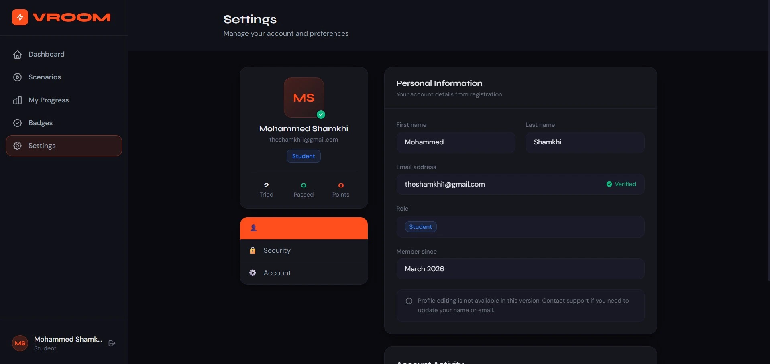This screenshot has height=364, width=770.
Task: Select the highlighted orange profile tab
Action: coord(304,228)
